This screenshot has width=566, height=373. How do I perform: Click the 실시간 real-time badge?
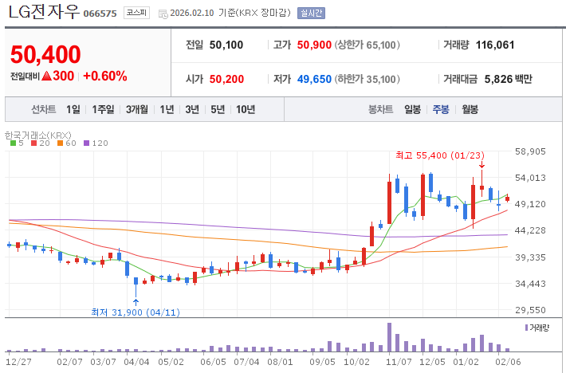310,13
